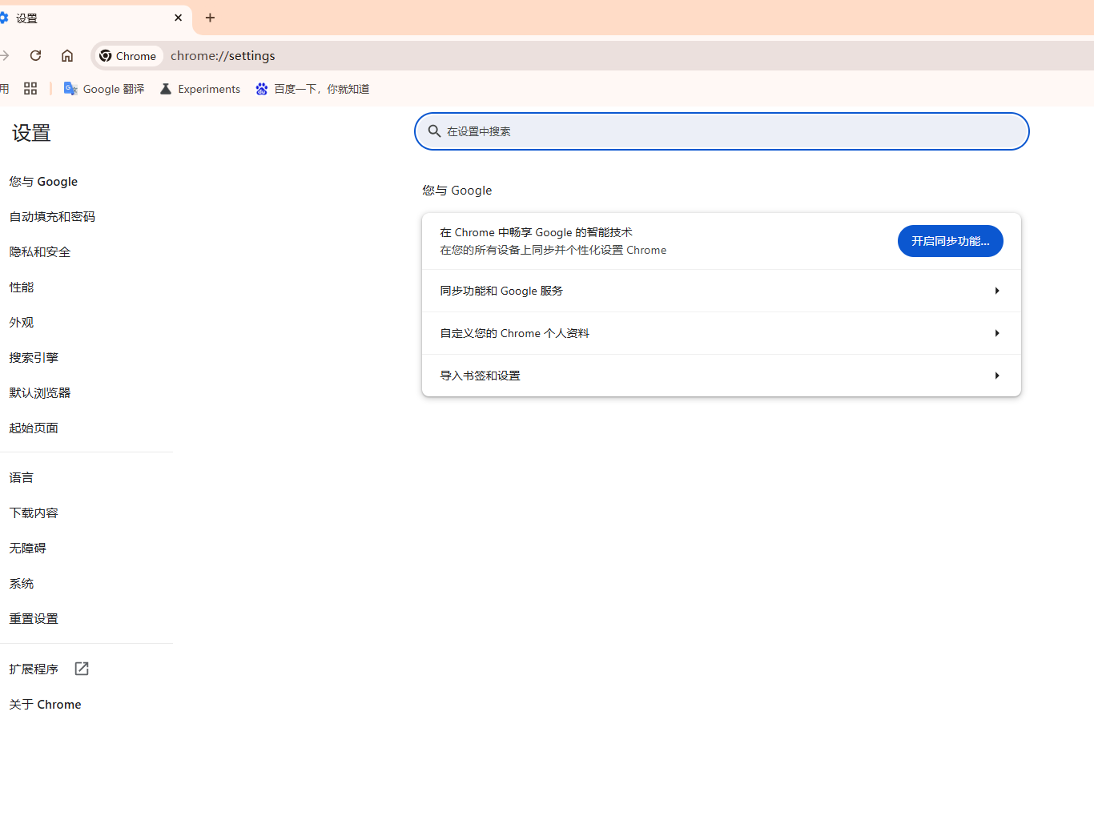Go to 性能 settings section
The width and height of the screenshot is (1094, 828).
(22, 287)
